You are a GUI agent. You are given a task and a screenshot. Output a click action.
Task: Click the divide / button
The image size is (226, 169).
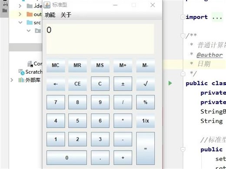pos(123,102)
